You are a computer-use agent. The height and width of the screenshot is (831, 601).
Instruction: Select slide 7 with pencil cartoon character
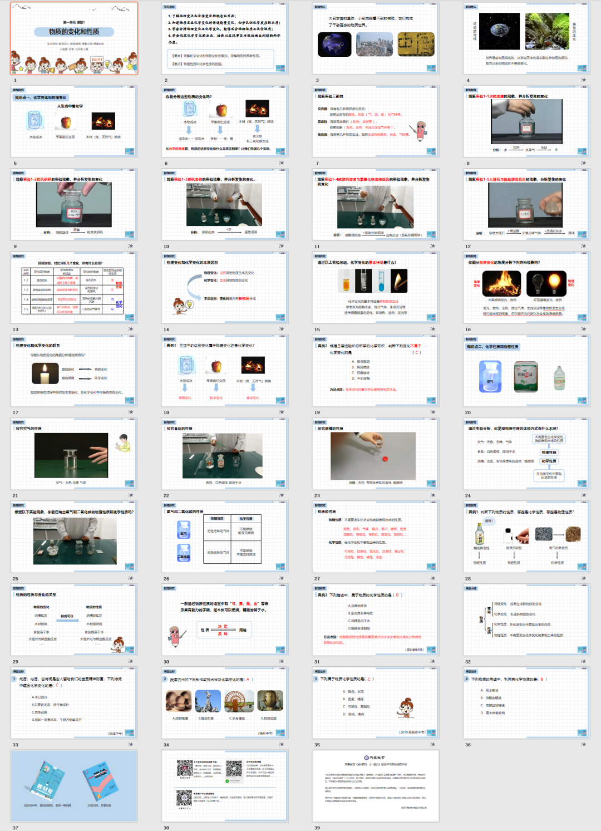pos(376,121)
